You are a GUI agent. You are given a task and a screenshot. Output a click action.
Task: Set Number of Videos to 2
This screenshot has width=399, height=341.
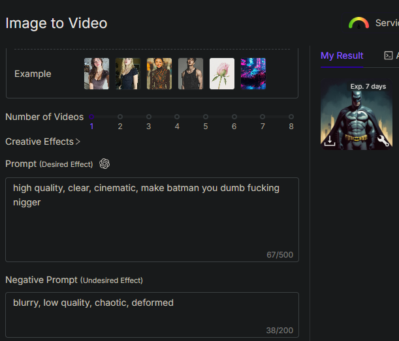(120, 117)
